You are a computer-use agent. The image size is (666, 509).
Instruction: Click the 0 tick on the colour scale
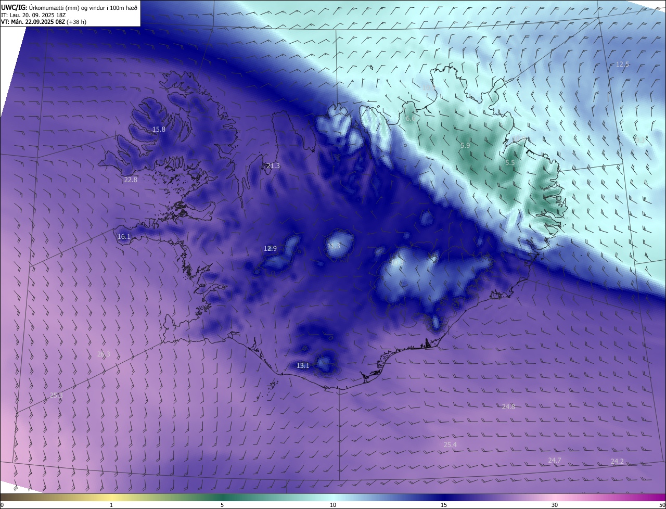(2, 505)
